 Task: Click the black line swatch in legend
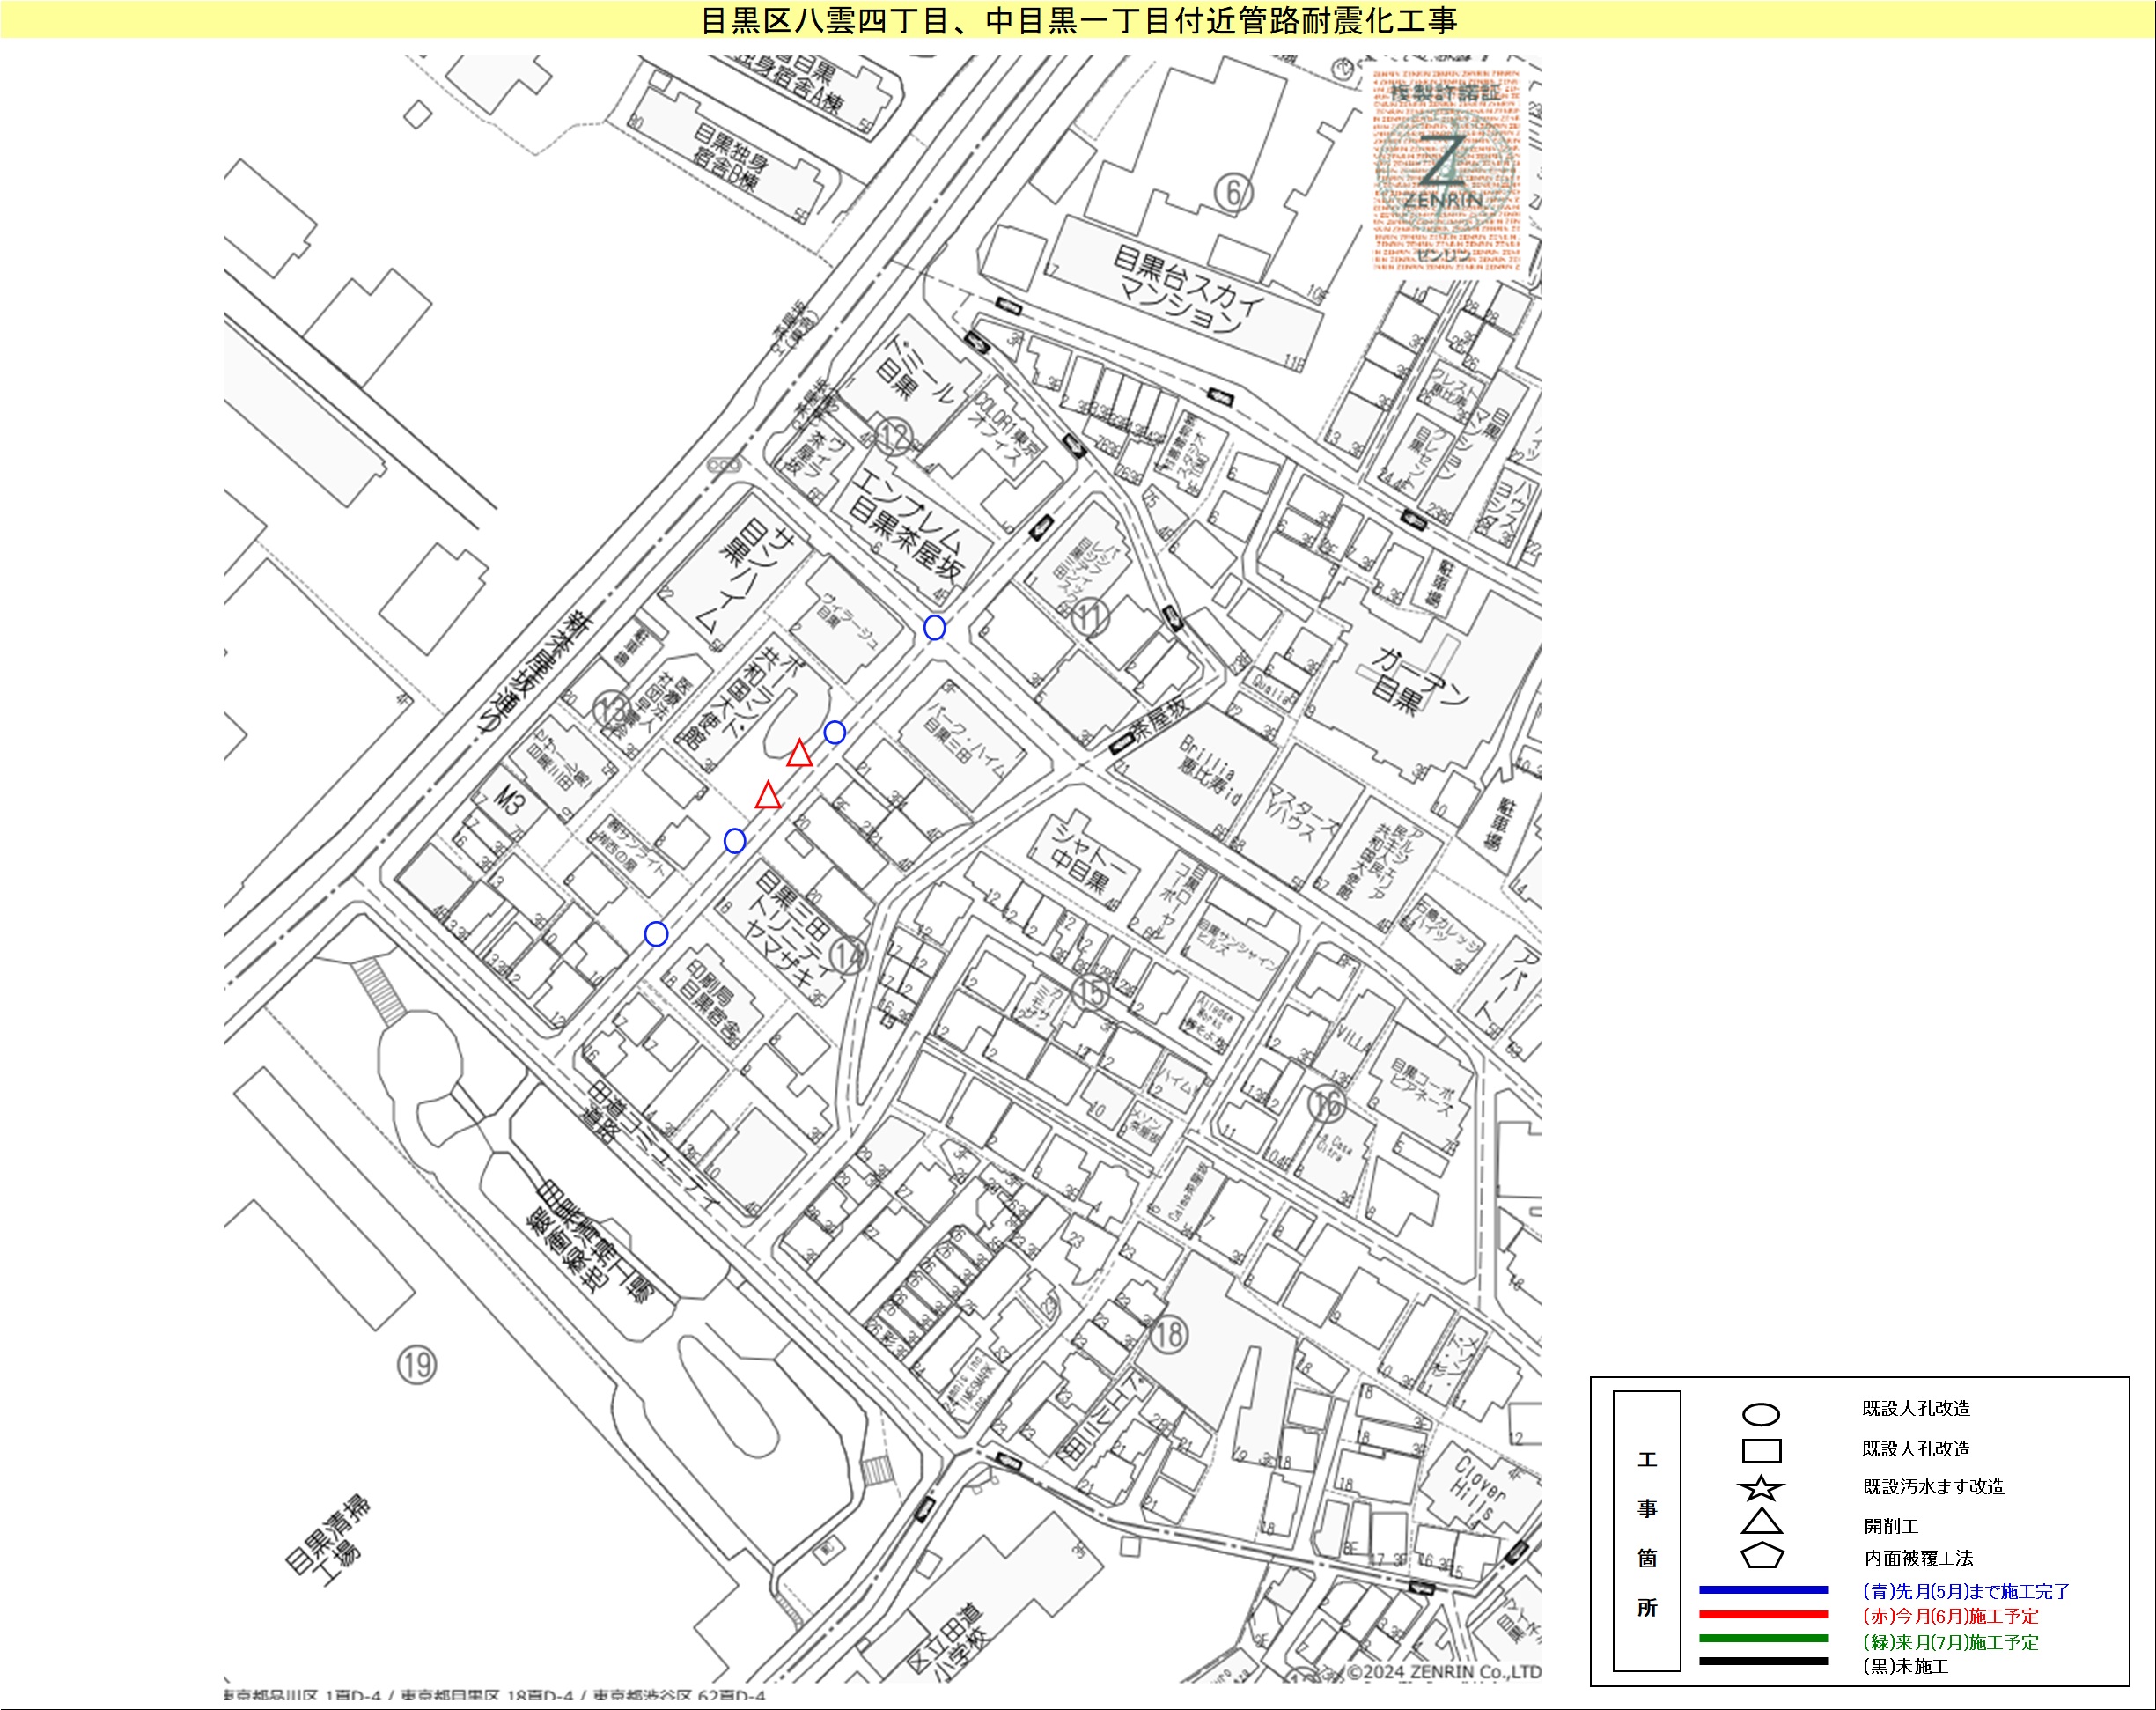(x=1763, y=1661)
